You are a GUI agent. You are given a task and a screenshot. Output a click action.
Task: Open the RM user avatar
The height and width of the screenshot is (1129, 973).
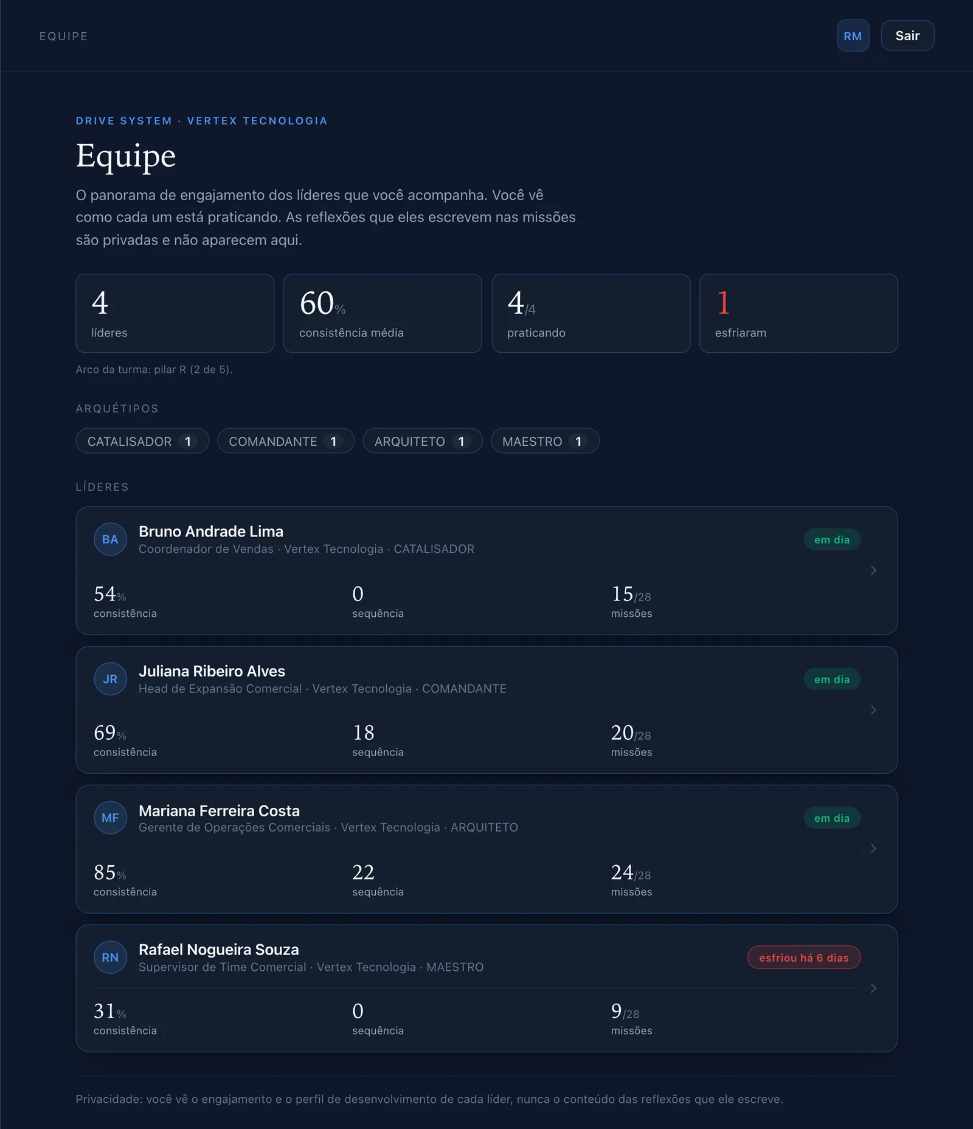pyautogui.click(x=853, y=36)
